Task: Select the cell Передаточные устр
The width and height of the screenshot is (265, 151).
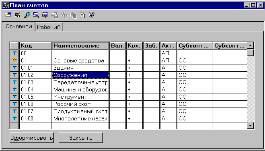Action: tap(80, 82)
